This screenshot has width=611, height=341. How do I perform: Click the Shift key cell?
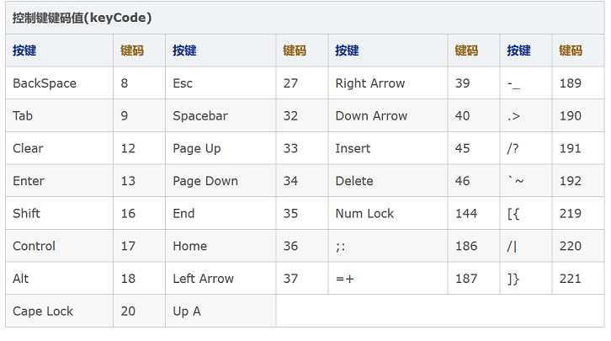pos(27,214)
